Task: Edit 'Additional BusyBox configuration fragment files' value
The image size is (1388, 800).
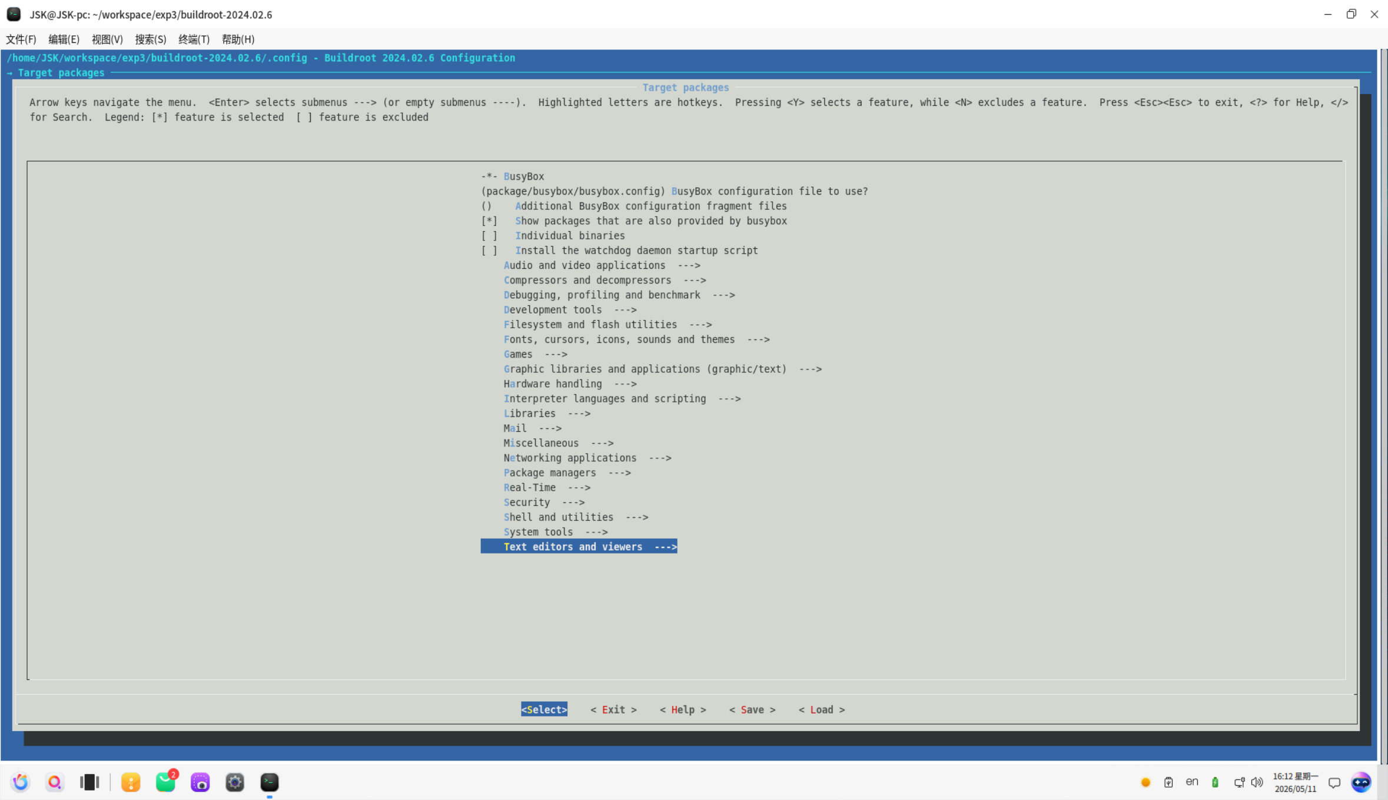Action: 634,206
